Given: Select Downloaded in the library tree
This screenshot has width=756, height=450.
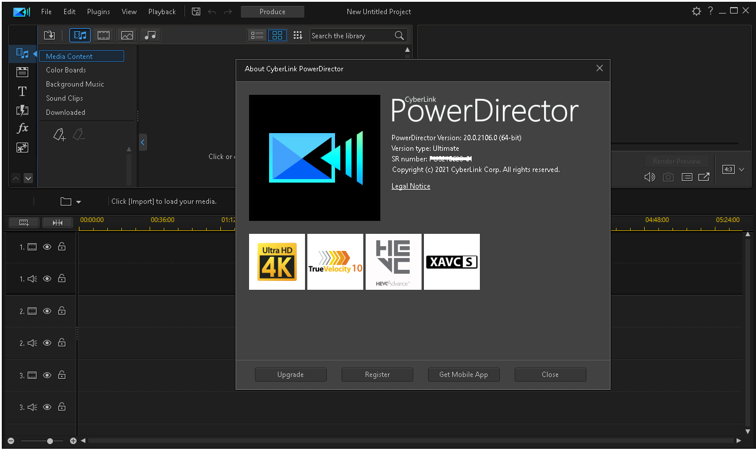Looking at the screenshot, I should [65, 113].
